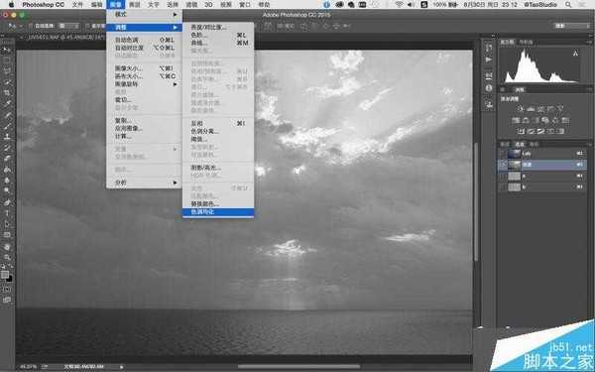Choose 自动色调 in the Image menu

click(144, 40)
